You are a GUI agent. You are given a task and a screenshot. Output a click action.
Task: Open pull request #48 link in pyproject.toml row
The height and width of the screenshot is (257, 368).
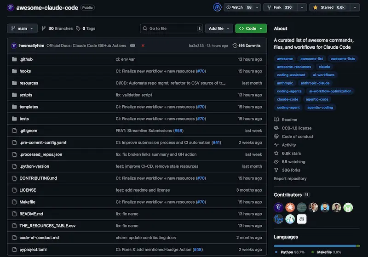click(198, 249)
